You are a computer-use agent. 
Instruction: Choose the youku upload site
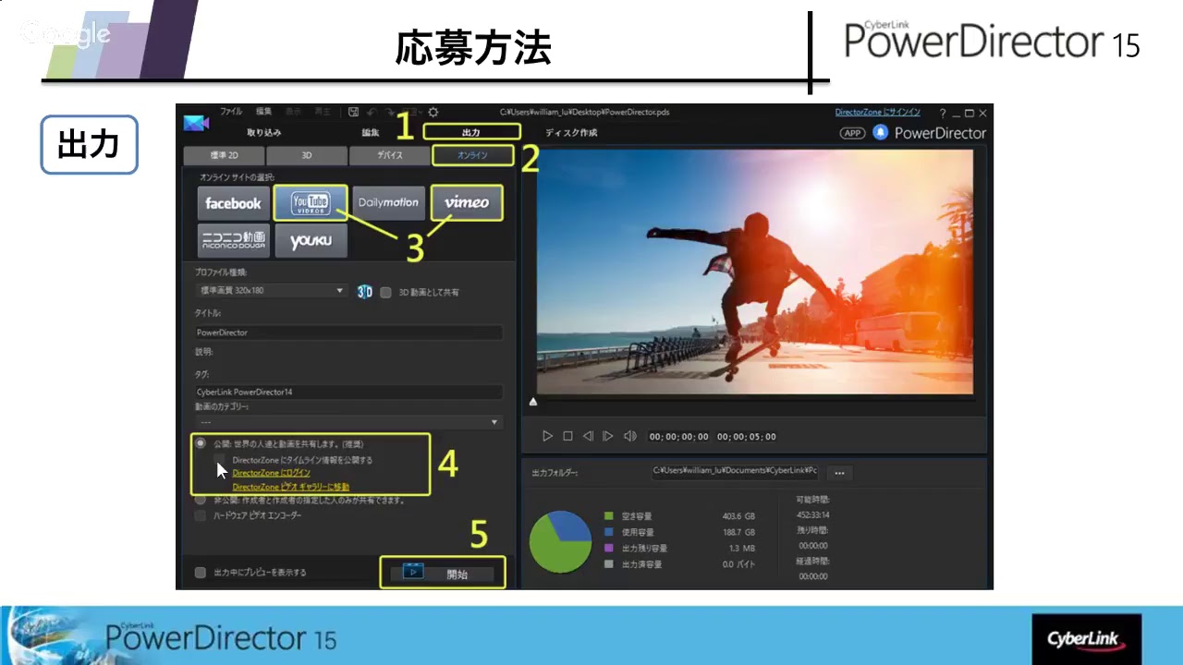pyautogui.click(x=311, y=240)
